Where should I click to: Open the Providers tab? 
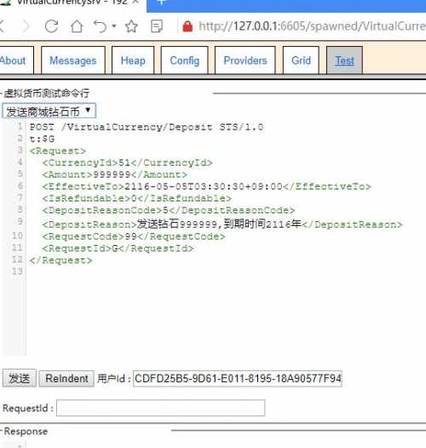[x=245, y=61]
